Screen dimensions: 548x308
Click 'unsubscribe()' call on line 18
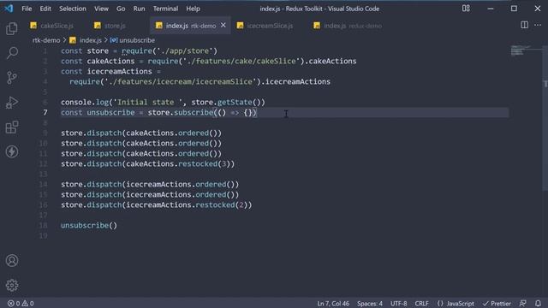(89, 226)
